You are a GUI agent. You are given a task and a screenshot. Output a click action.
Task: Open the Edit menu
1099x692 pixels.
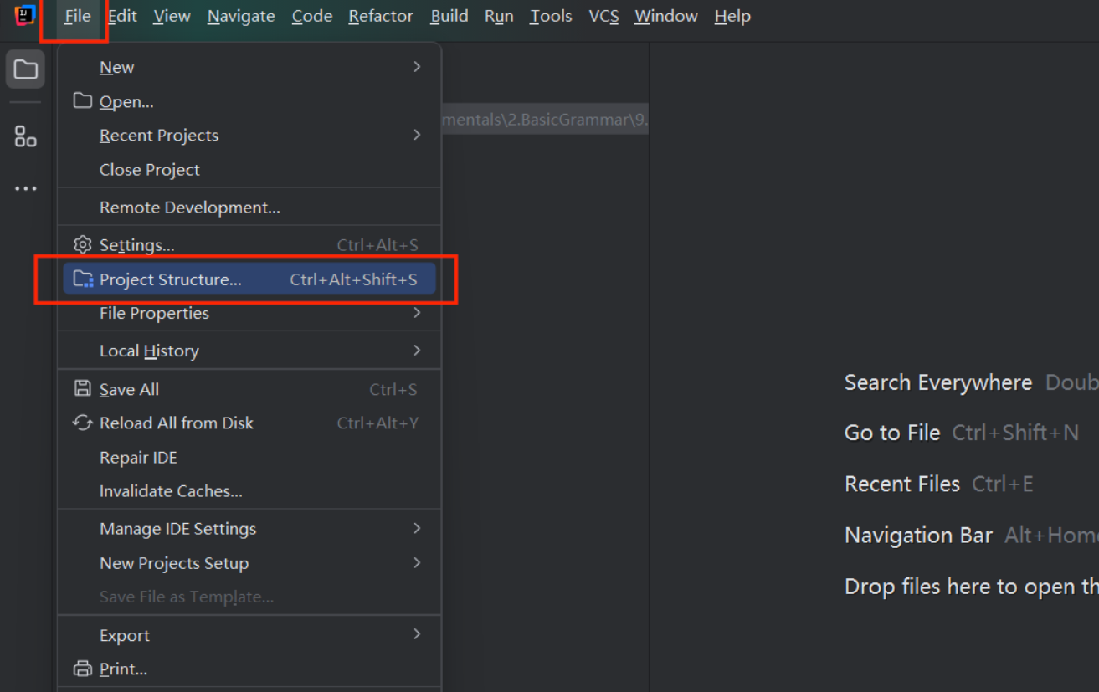122,16
